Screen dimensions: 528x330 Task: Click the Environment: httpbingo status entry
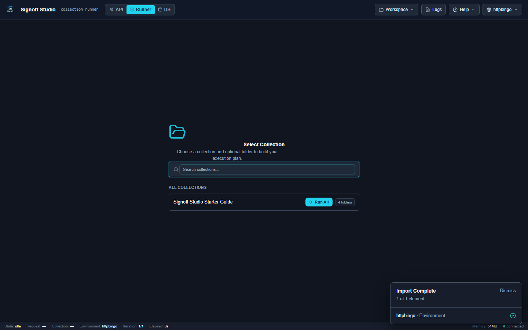click(x=98, y=326)
